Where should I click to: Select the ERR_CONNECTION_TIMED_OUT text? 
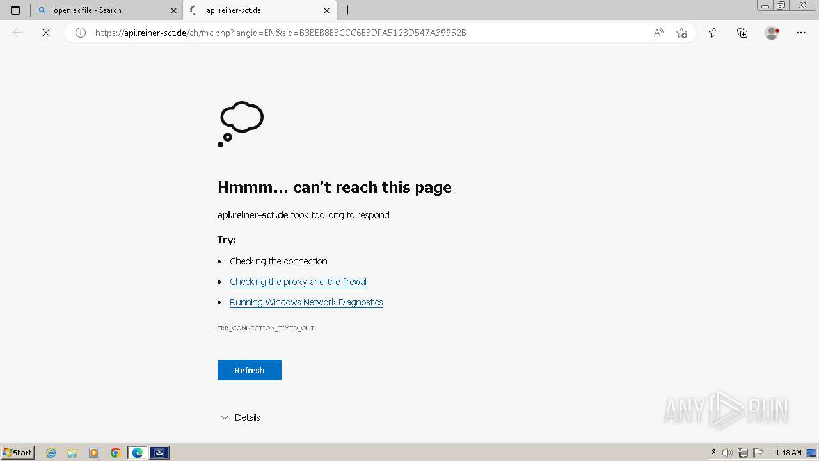[266, 328]
